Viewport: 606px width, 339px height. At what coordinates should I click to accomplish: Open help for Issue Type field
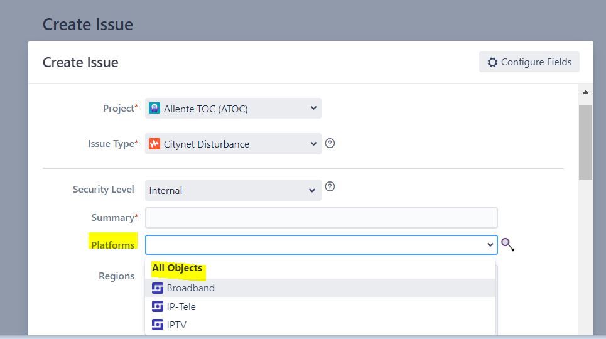pyautogui.click(x=330, y=143)
